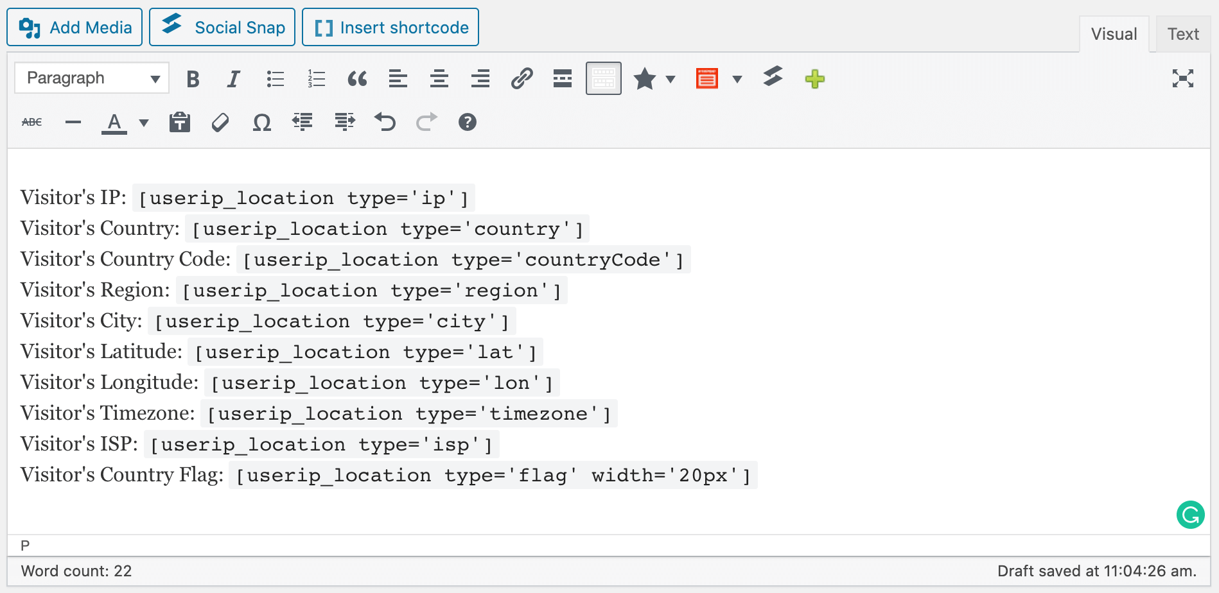Click the insert link icon
The image size is (1219, 593).
(522, 79)
